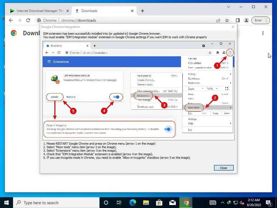Image resolution: width=277 pixels, height=208 pixels.
Task: Open Chrome's side panel icon
Action: (x=238, y=20)
